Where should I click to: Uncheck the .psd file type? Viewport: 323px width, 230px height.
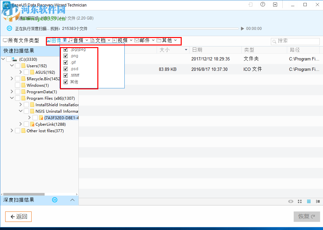(x=65, y=69)
